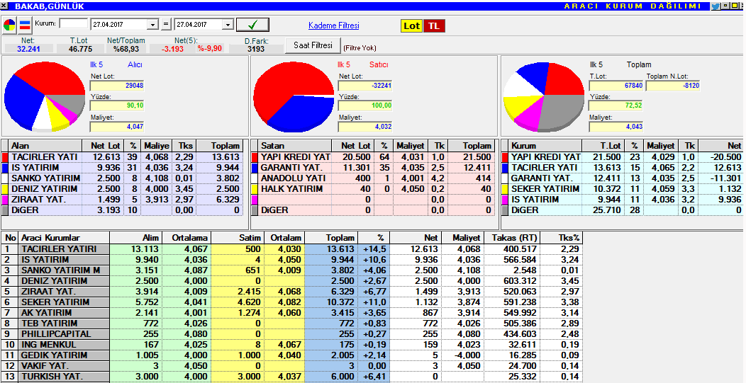Select ING MENKUL row
The image size is (746, 383).
(x=291, y=345)
